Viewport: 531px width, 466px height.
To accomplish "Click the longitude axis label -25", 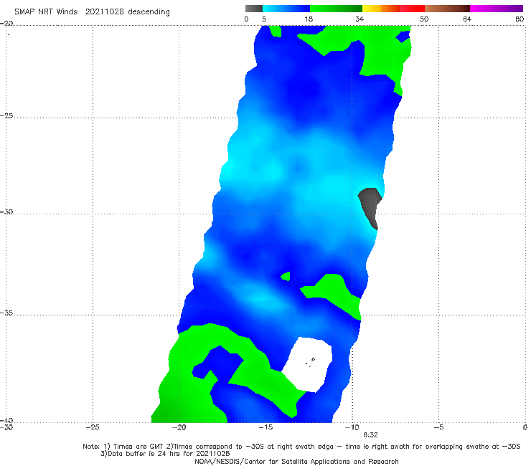I will 93,427.
